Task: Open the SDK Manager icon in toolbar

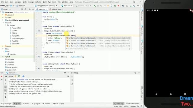Action: click(134, 6)
